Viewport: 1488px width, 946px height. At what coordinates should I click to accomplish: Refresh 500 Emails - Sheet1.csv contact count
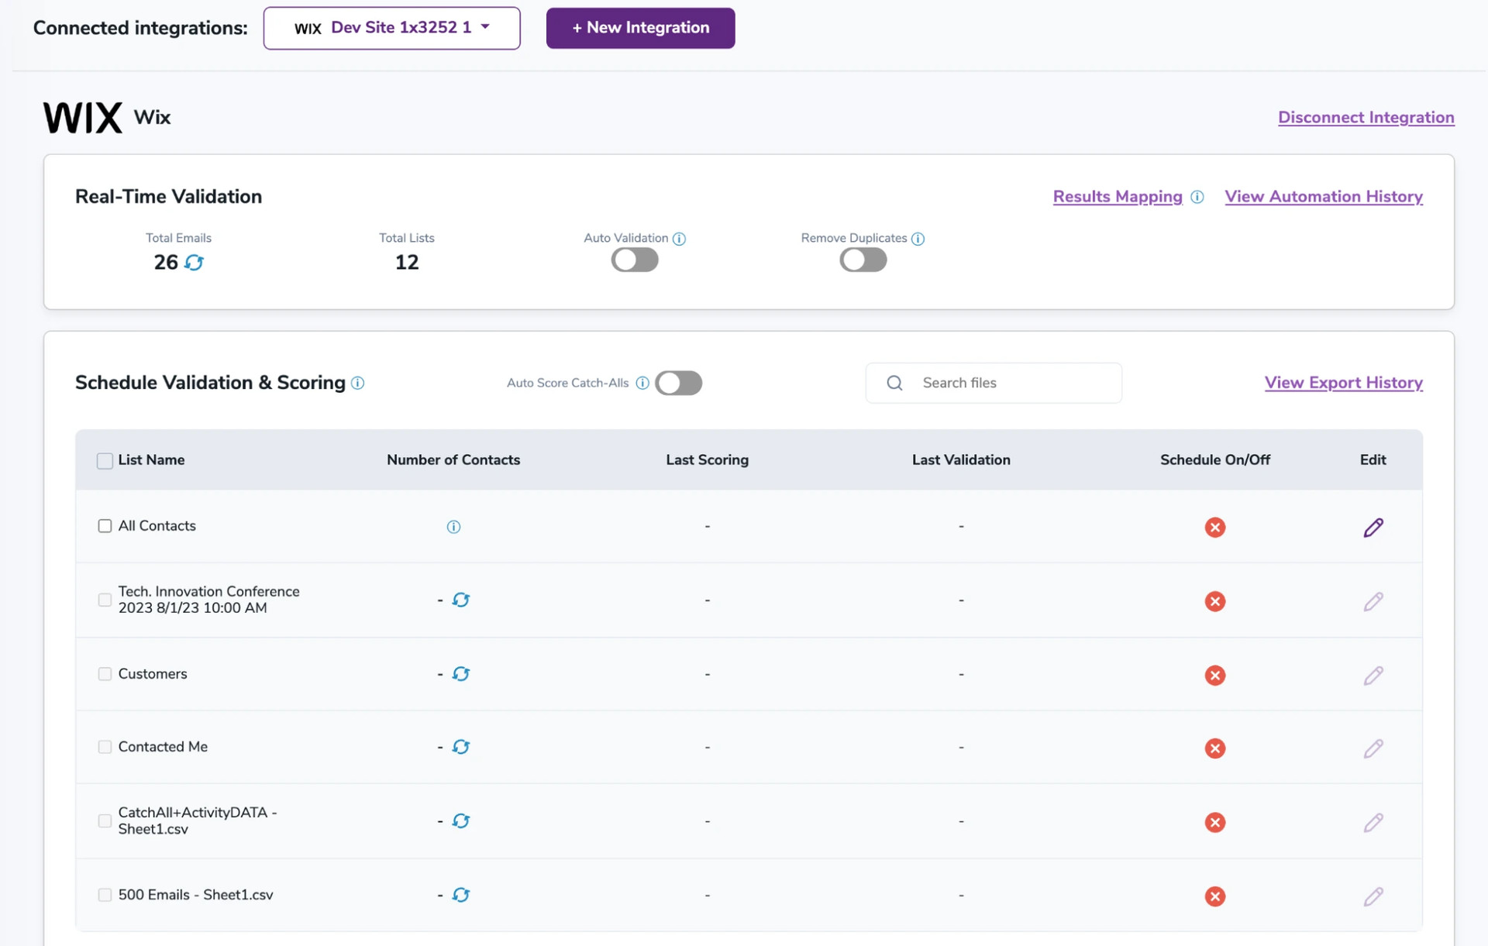point(461,895)
